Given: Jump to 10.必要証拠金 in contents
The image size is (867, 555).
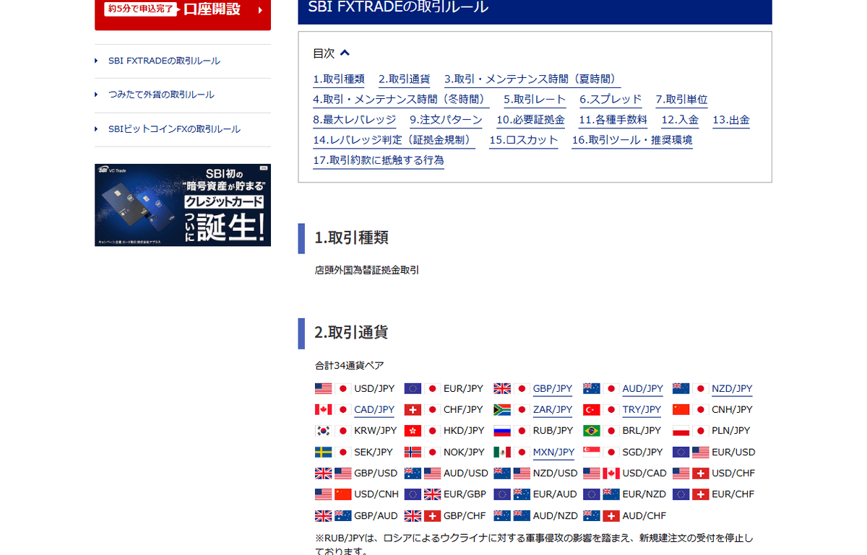Looking at the screenshot, I should click(x=530, y=120).
